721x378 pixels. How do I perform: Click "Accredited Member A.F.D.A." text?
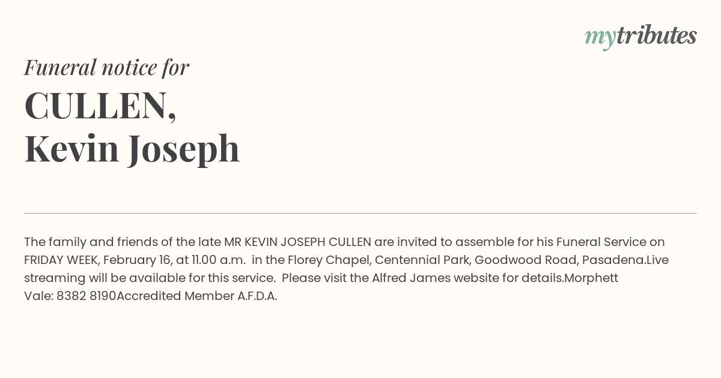196,296
